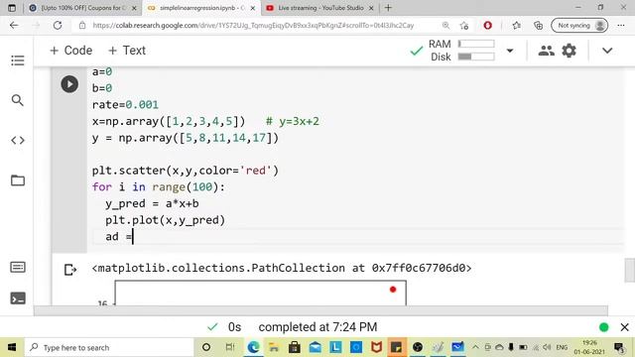Viewport: 635px width, 357px height.
Task: Click the line 'rate=0.001'
Action: click(125, 104)
